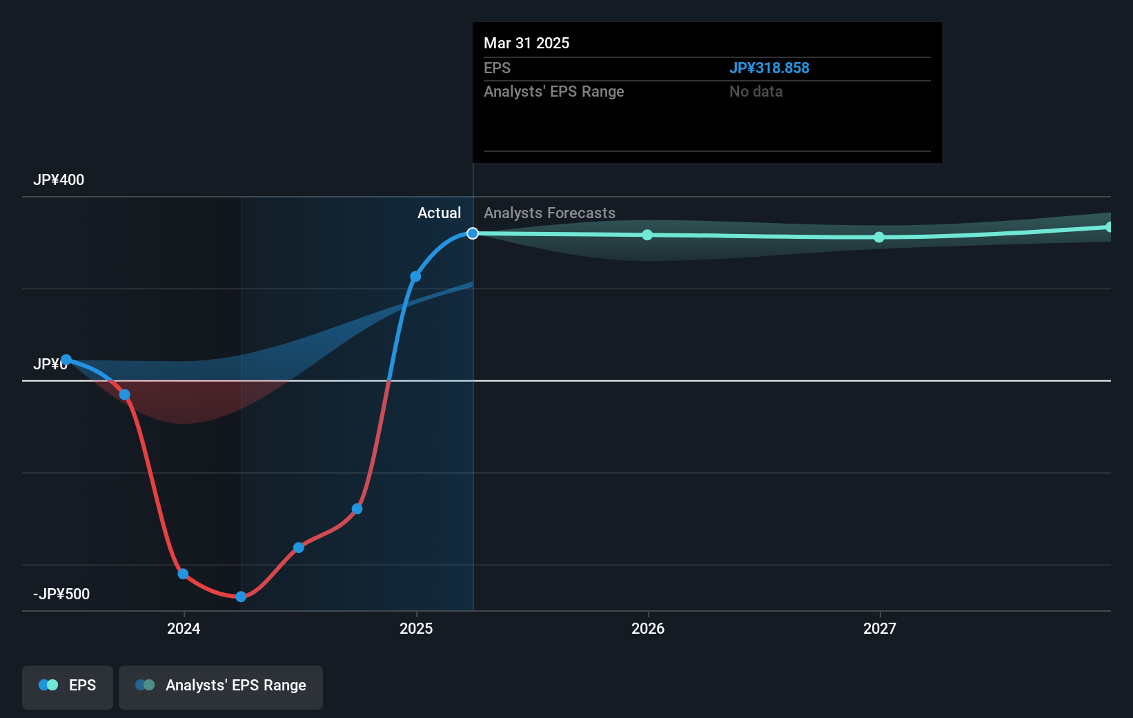Click the Actual label
This screenshot has height=718, width=1133.
(x=439, y=213)
